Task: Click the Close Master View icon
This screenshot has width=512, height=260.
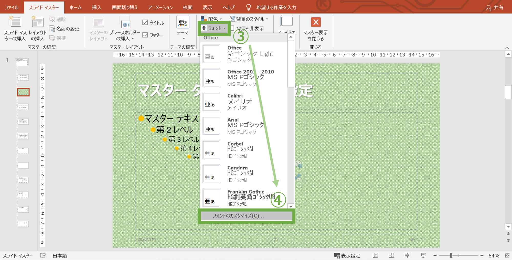Action: (x=316, y=23)
